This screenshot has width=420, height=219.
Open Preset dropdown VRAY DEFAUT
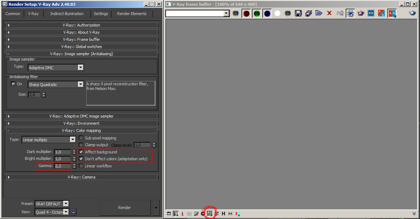52,204
